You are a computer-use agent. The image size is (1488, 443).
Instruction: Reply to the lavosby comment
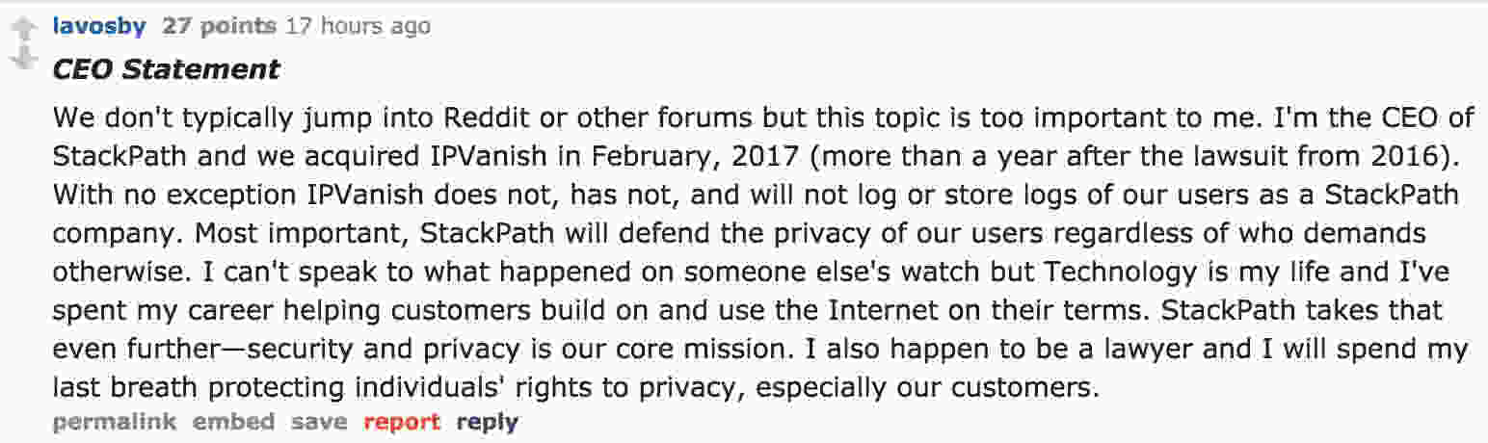[x=488, y=421]
